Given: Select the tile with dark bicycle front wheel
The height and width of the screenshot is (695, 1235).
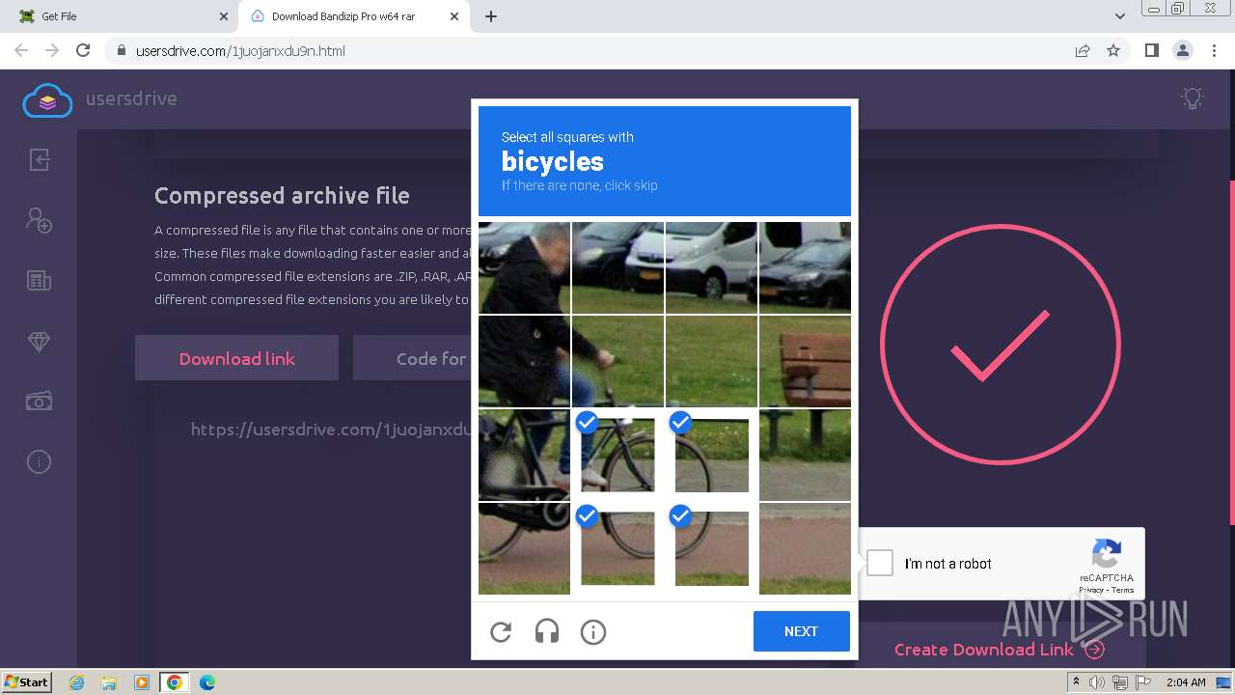Looking at the screenshot, I should (x=524, y=548).
